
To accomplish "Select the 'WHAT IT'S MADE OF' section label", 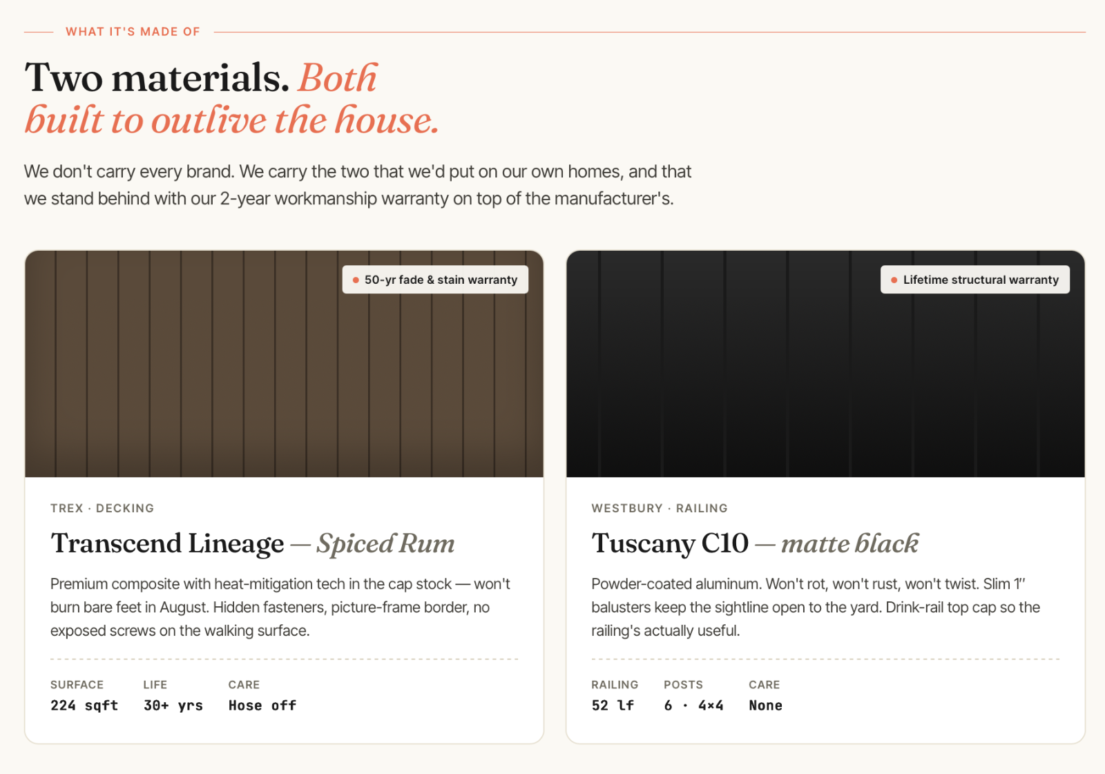I will point(133,32).
